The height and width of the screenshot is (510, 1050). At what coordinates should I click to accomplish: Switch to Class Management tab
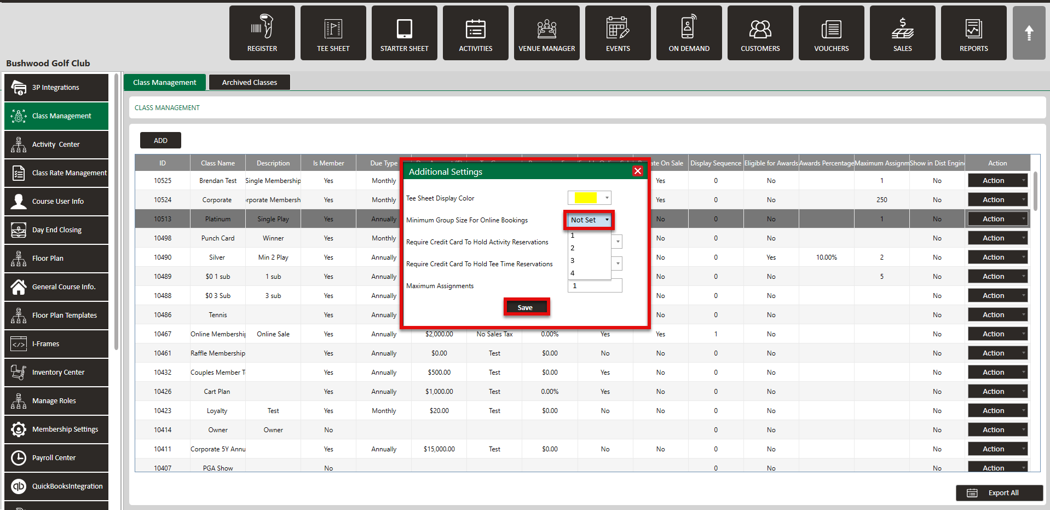click(165, 82)
